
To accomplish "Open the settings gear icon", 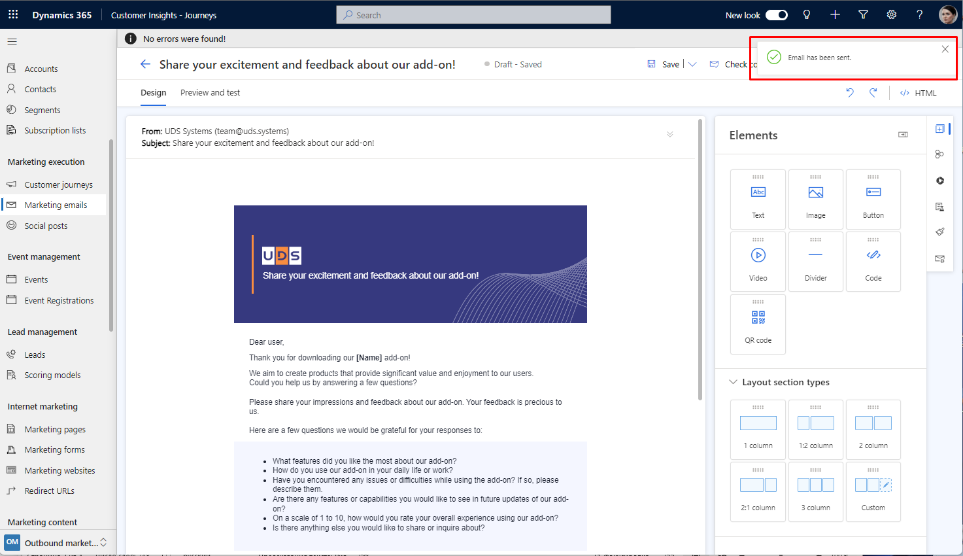I will [x=892, y=14].
